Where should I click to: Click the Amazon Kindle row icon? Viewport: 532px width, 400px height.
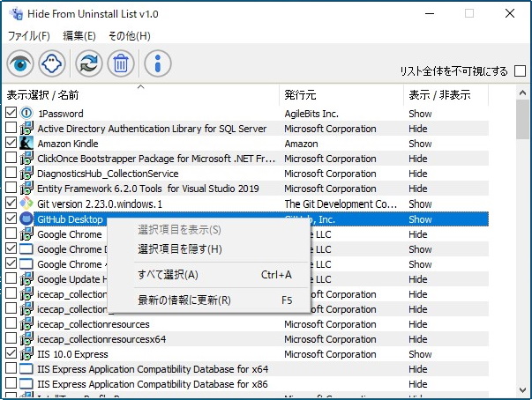26,144
